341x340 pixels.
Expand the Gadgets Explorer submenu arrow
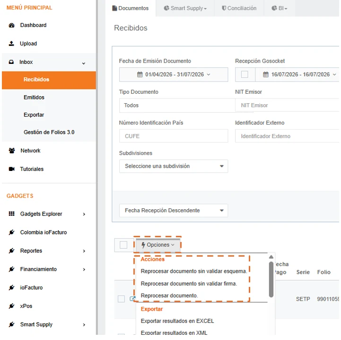point(84,215)
